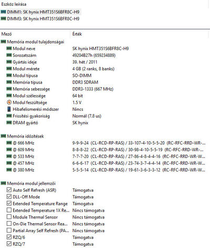The width and height of the screenshot is (210, 252).
Task: Click the Hibafelismerési módszer row icon
Action: 9,109
